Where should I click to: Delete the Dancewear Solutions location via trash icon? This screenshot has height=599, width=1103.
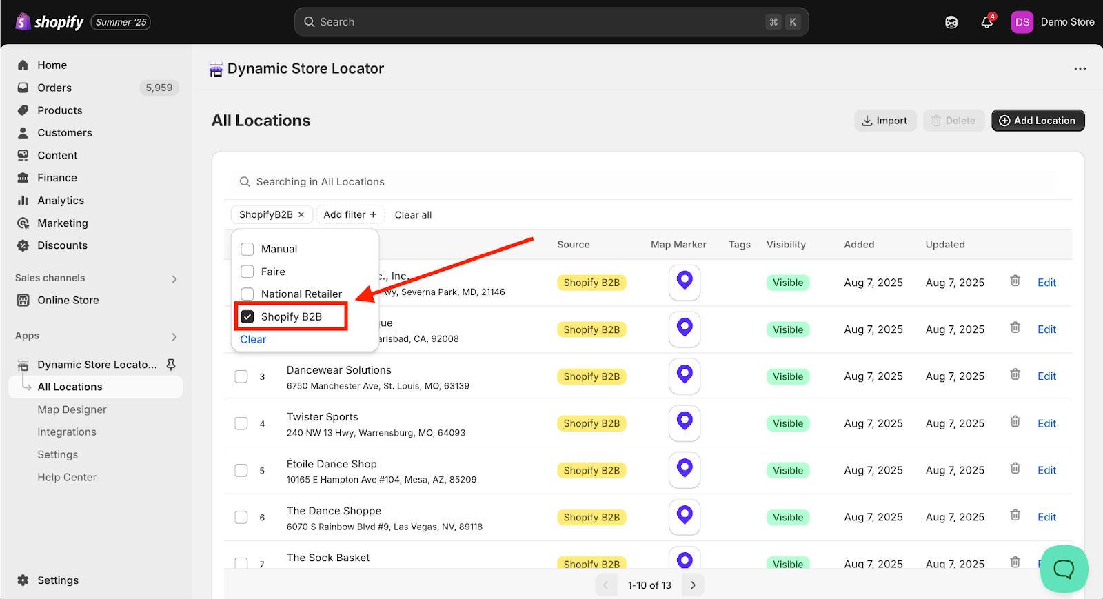coord(1015,374)
